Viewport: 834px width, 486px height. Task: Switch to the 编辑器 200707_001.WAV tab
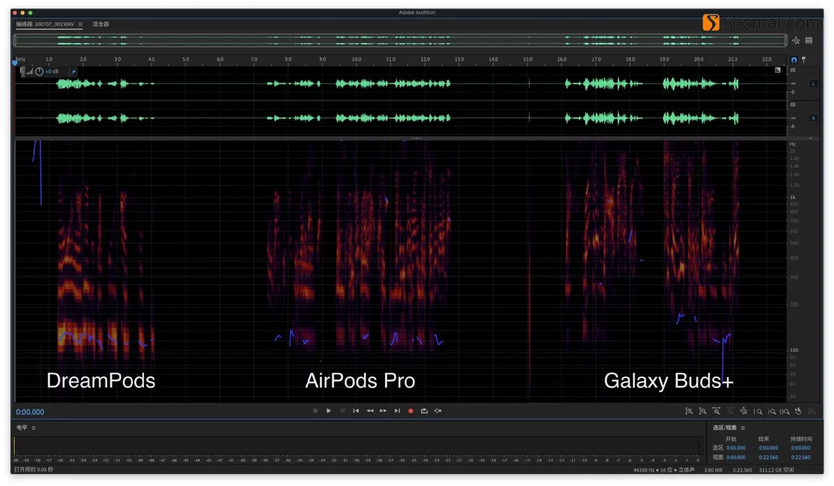(45, 24)
